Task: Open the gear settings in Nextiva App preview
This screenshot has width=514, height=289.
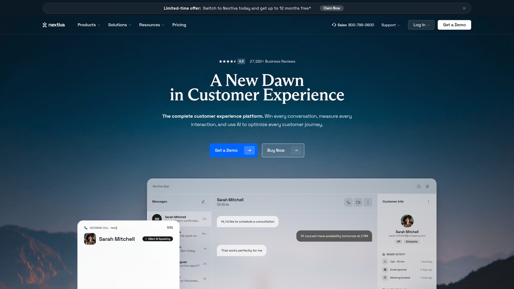Action: (427, 186)
